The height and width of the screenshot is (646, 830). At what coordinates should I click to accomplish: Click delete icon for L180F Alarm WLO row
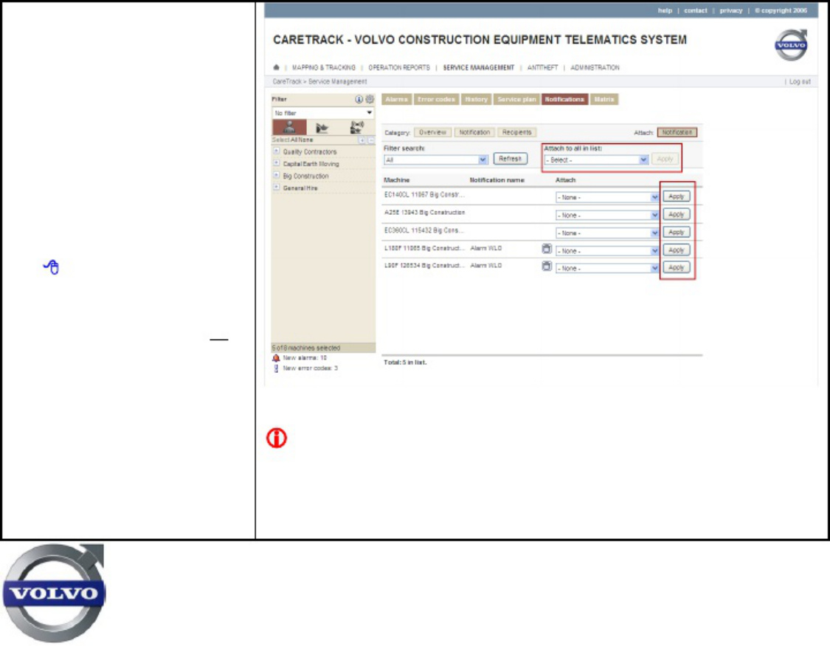point(547,248)
